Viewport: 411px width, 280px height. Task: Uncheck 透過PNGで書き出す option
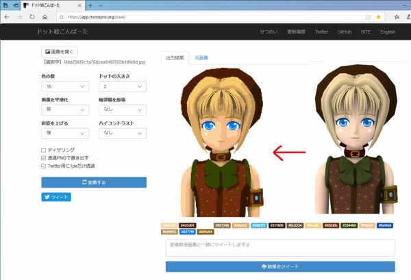point(44,157)
